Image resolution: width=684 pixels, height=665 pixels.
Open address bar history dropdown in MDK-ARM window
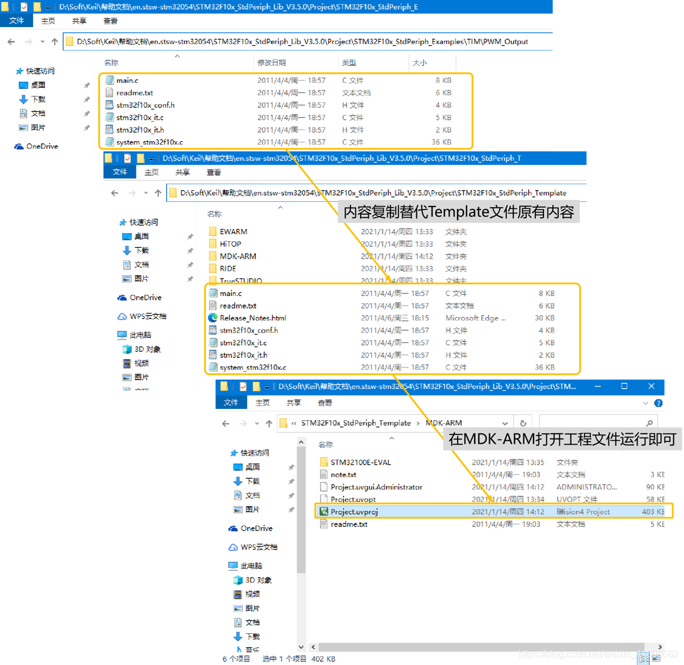coord(505,423)
